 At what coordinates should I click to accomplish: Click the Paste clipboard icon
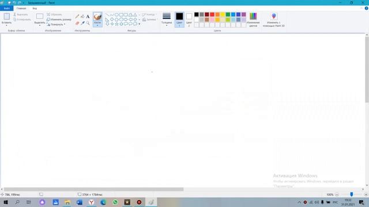click(x=6, y=17)
